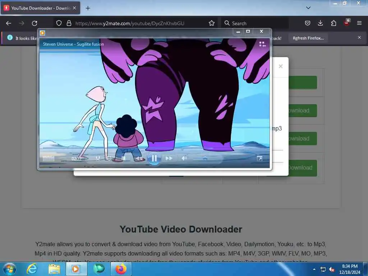
Task: Click the Refresh Firefox... button
Action: tap(308, 38)
